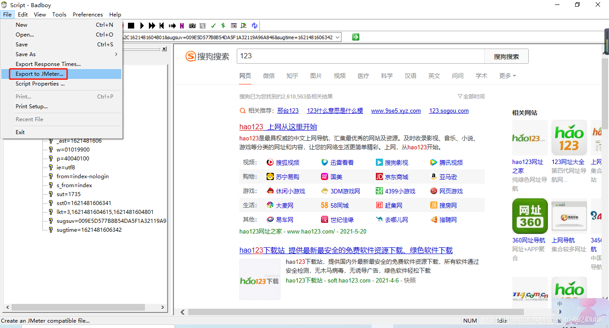Open the 123.sogou.com related link
This screenshot has height=328, width=609.
tap(449, 111)
